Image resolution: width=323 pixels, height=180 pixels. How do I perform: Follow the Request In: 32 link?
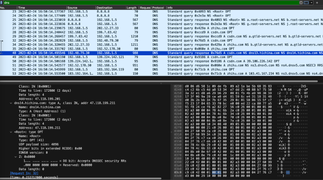(x=24, y=173)
